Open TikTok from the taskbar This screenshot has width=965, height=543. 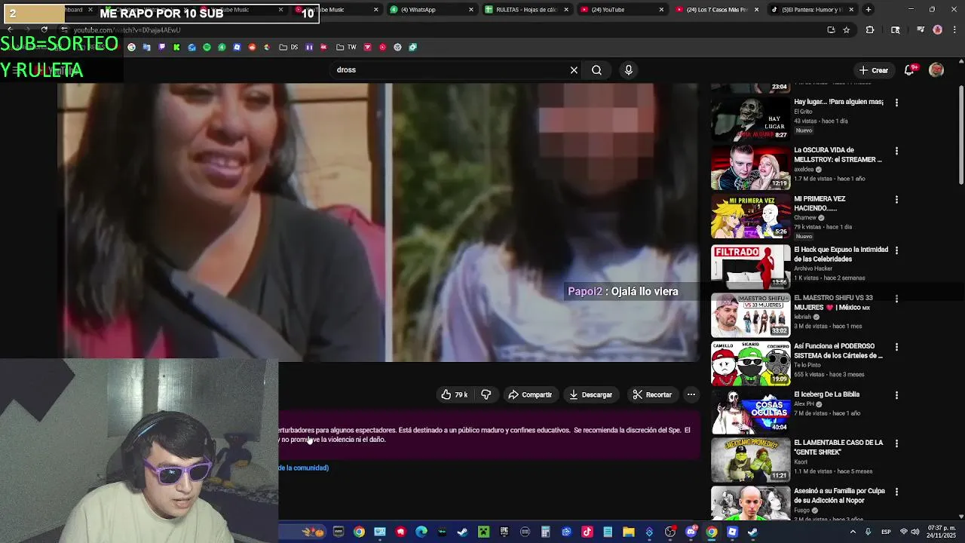click(587, 532)
